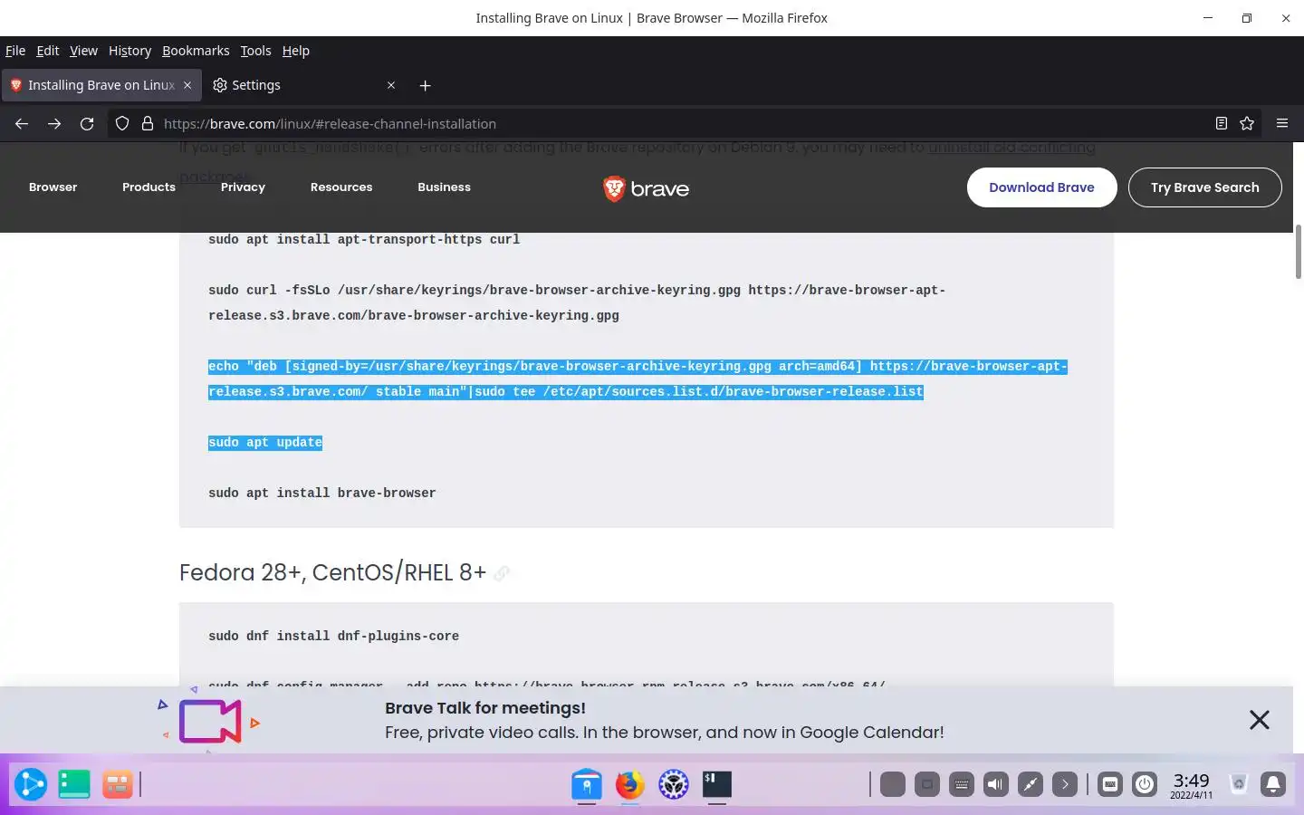This screenshot has width=1304, height=815.
Task: Open the tracking protection shield icon
Action: [122, 123]
